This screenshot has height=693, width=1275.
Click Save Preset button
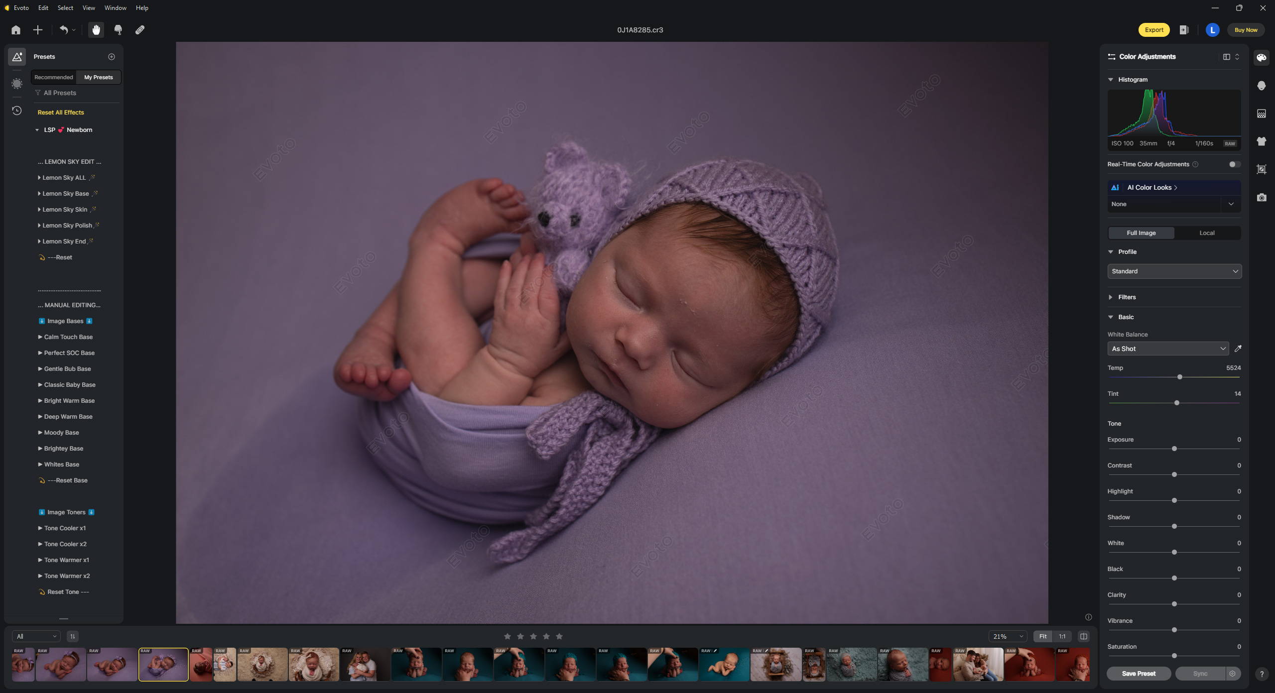tap(1139, 674)
